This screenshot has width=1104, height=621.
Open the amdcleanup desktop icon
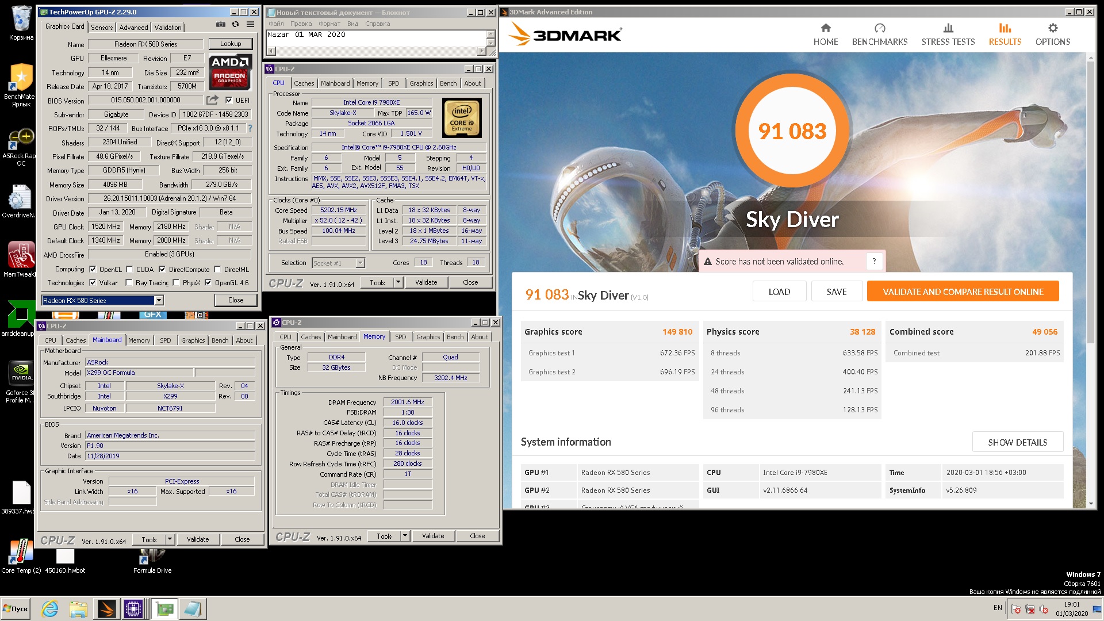click(x=21, y=318)
